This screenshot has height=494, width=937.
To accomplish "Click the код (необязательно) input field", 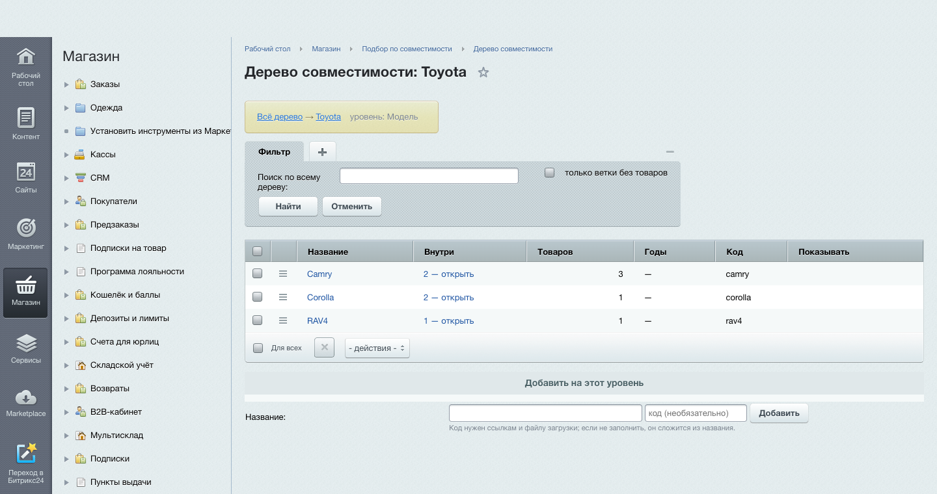I will pyautogui.click(x=696, y=413).
